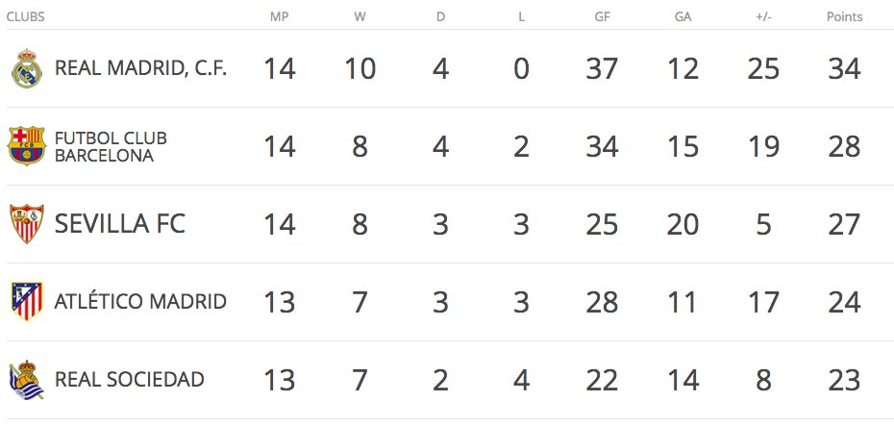
Task: Select the SEVILLA FC team name
Action: click(x=119, y=224)
